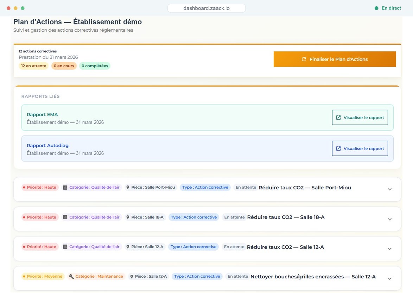
Task: Click external-link icon in Rapport Autodiag row
Action: [338, 149]
